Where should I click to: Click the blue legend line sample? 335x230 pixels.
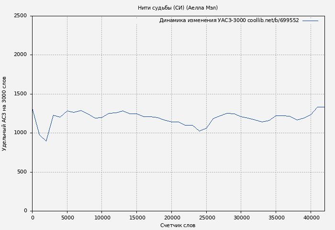(x=310, y=21)
